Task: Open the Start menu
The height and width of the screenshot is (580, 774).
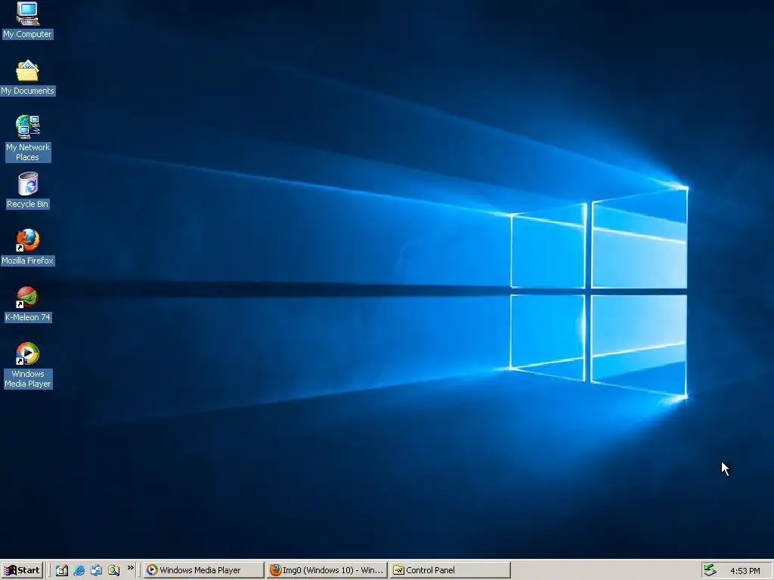Action: point(22,570)
